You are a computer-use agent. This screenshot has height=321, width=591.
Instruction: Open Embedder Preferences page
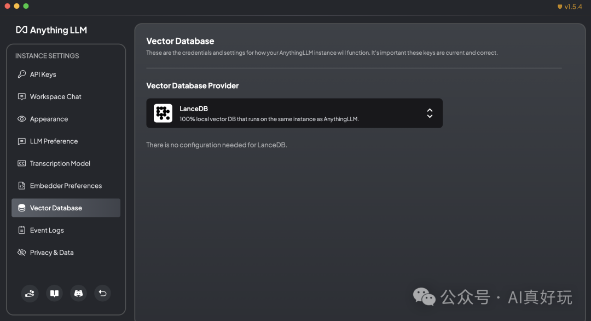(x=66, y=186)
